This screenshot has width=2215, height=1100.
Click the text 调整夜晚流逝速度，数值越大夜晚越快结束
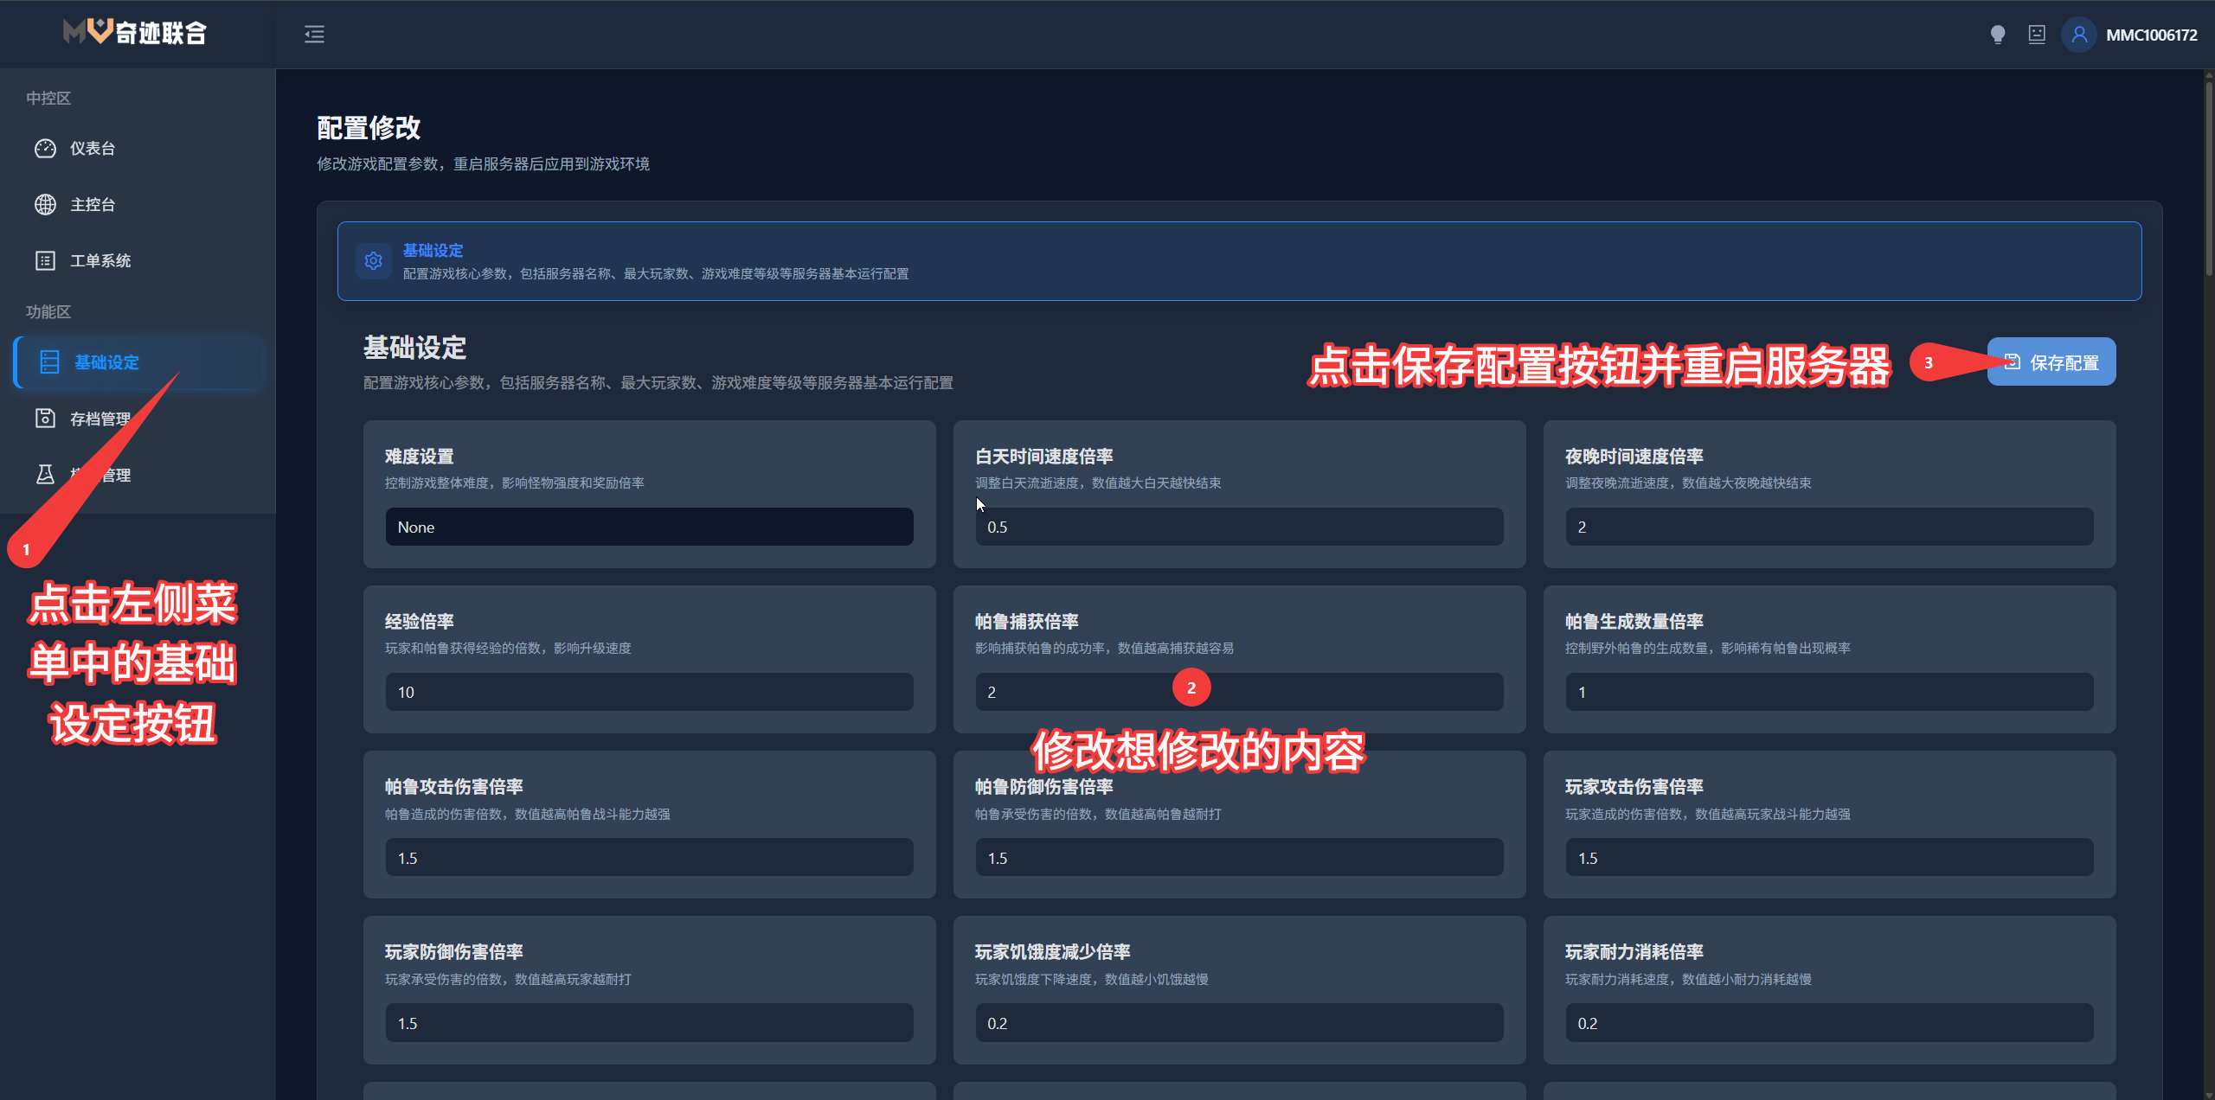coord(1688,483)
